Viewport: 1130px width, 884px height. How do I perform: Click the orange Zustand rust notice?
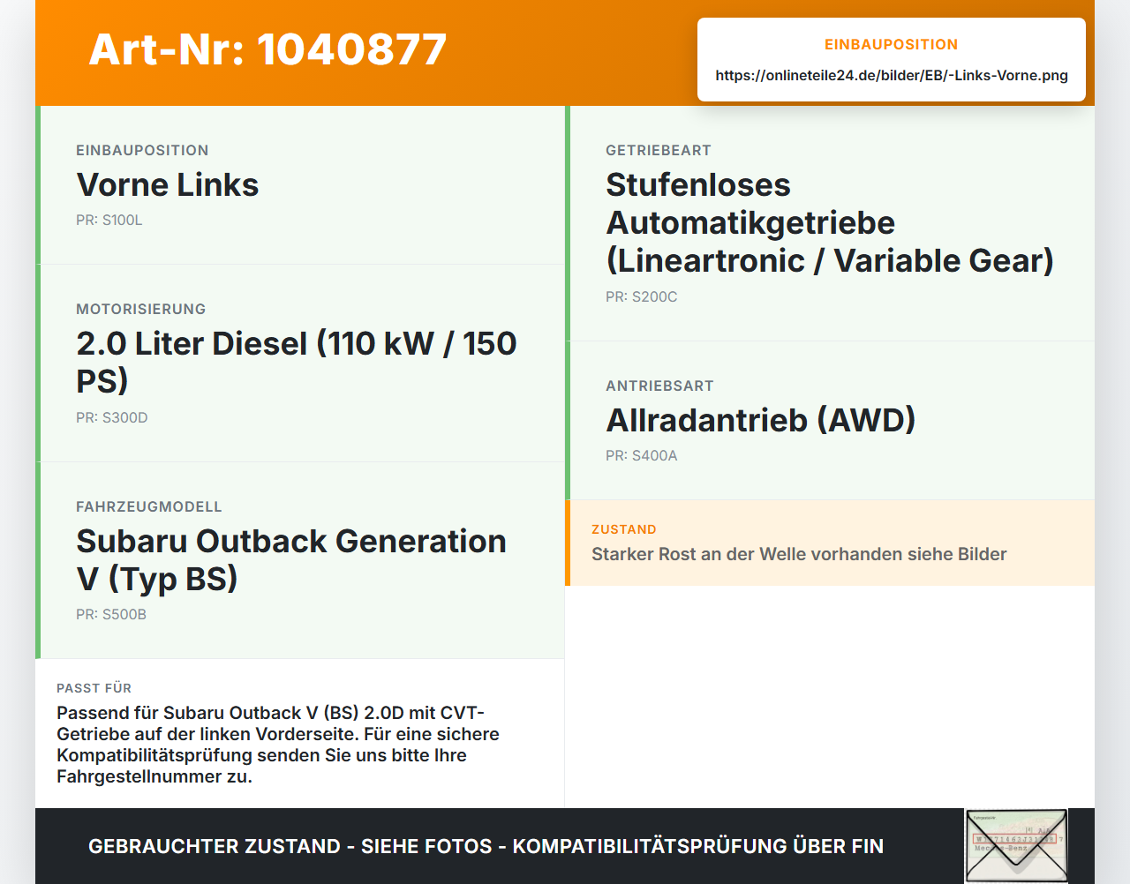[830, 543]
